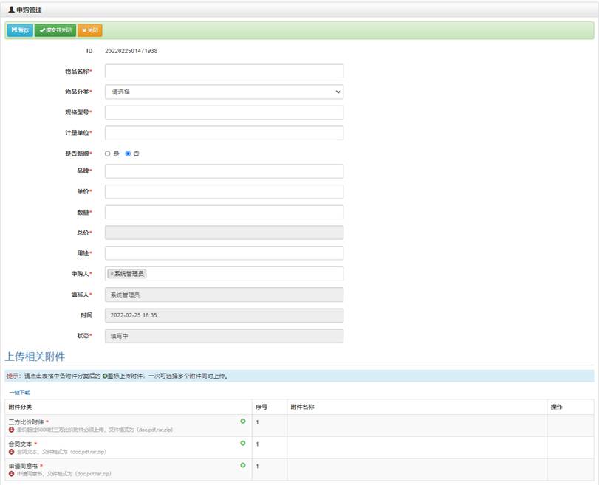Screen dimensions: 599x485
Task: Focus the 用途 text field
Action: [x=224, y=253]
